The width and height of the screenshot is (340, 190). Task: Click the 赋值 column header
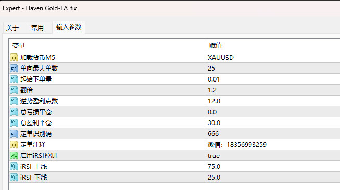[x=273, y=46]
